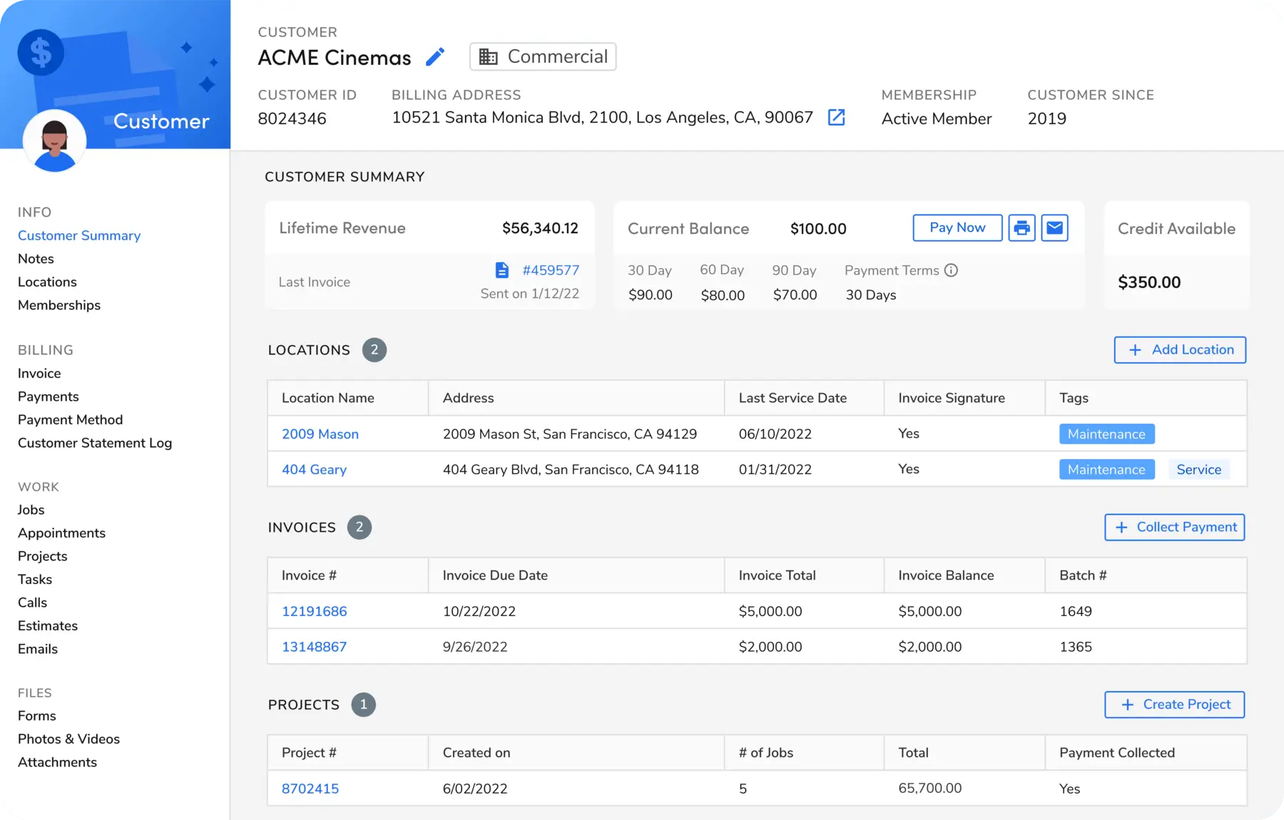The height and width of the screenshot is (820, 1284).
Task: Open last invoice #459577 link
Action: tap(551, 270)
